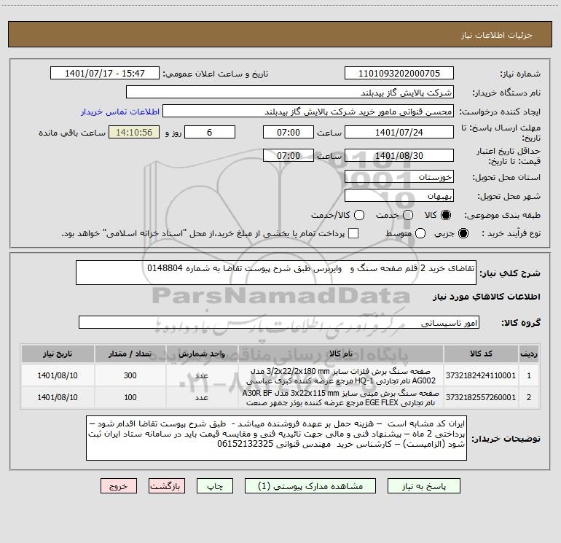The image size is (561, 543).
Task: Click price validity date 1401/08/30
Action: (399, 155)
